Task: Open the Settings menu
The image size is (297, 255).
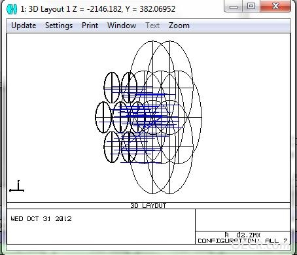Action: pyautogui.click(x=59, y=25)
